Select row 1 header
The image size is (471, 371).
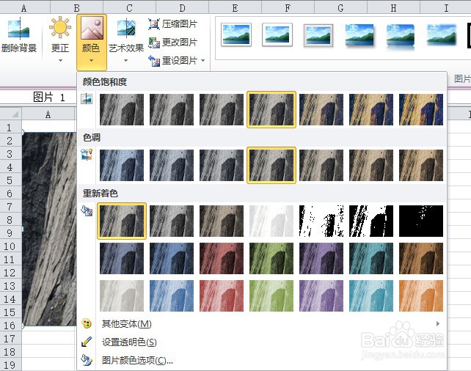[10, 128]
